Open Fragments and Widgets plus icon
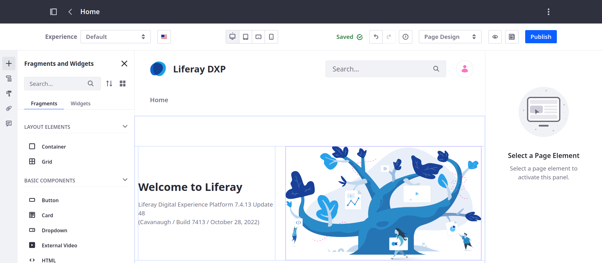Image resolution: width=602 pixels, height=263 pixels. pyautogui.click(x=9, y=63)
